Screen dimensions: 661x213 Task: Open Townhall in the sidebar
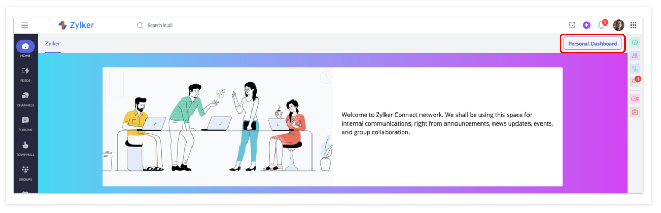(25, 148)
